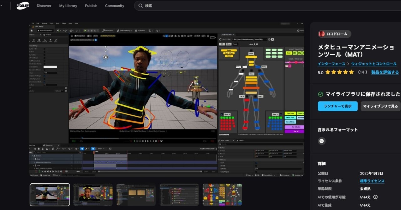This screenshot has width=401, height=210.
Task: Focus the 検索 search field
Action: pyautogui.click(x=268, y=6)
